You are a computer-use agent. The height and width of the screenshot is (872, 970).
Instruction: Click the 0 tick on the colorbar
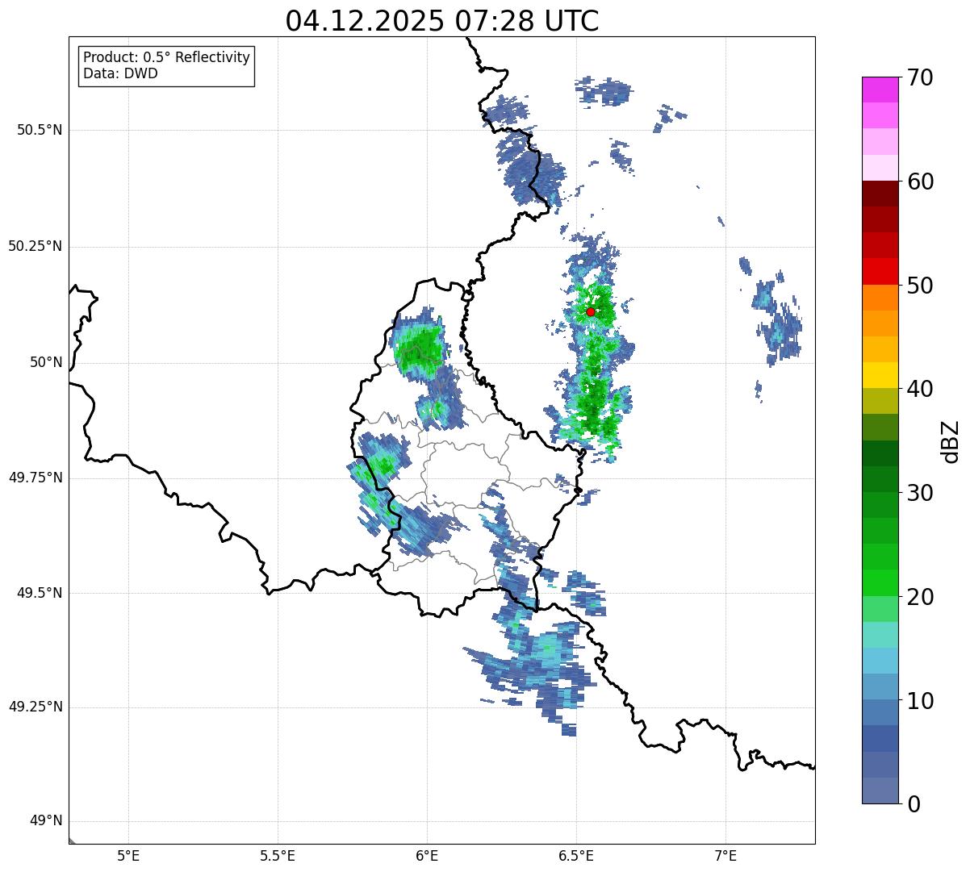coord(914,804)
